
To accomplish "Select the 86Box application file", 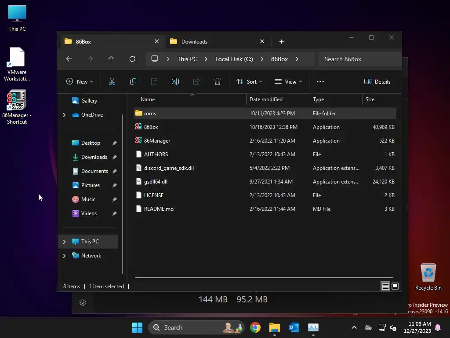I will click(x=265, y=127).
